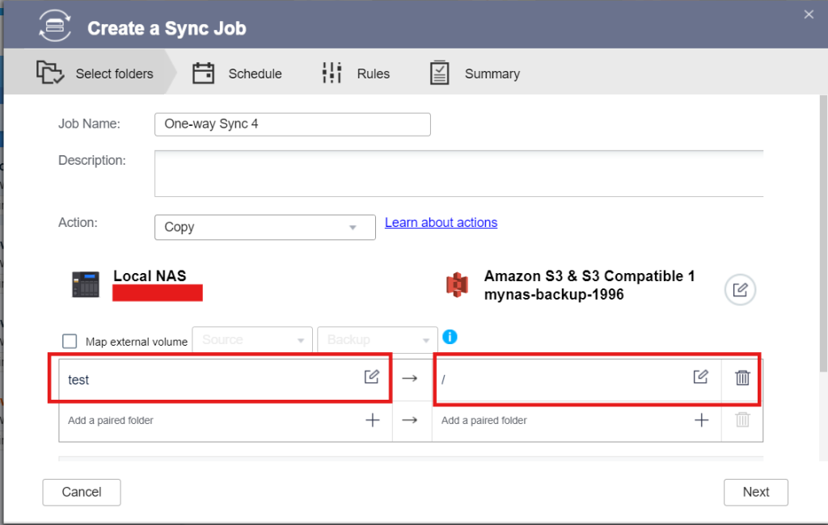828x525 pixels.
Task: Click the Amazon S3 logo icon
Action: click(458, 285)
